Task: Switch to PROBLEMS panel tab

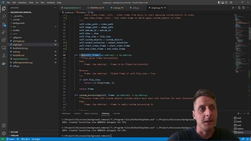Action: (x=66, y=114)
